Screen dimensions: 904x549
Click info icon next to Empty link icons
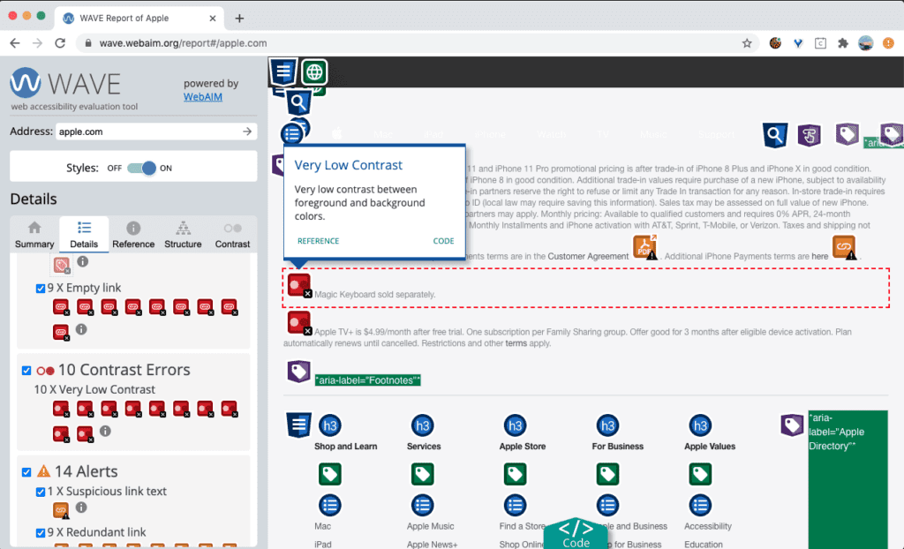coord(81,329)
